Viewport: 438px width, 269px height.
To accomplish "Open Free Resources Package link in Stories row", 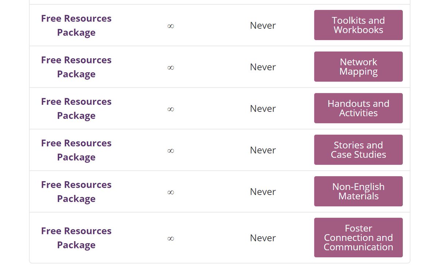I will point(76,150).
